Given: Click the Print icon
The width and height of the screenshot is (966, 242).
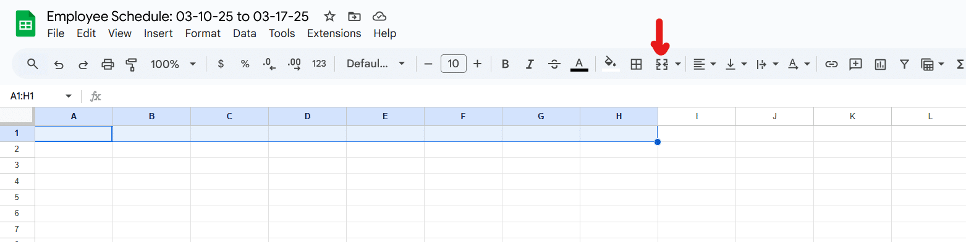Looking at the screenshot, I should pos(108,64).
